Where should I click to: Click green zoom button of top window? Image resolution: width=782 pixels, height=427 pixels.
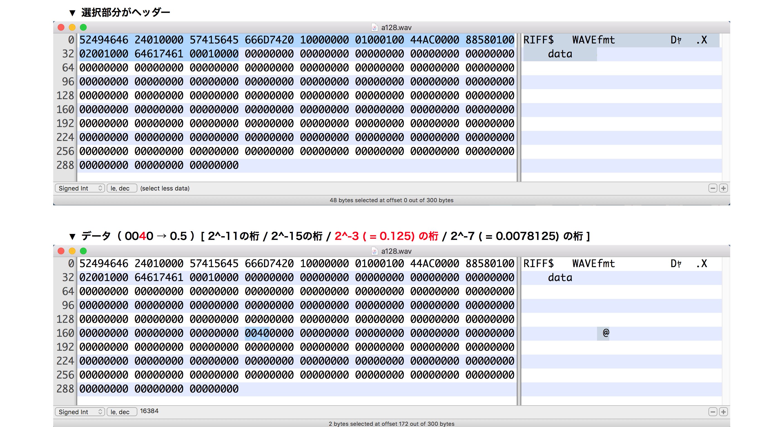click(83, 27)
